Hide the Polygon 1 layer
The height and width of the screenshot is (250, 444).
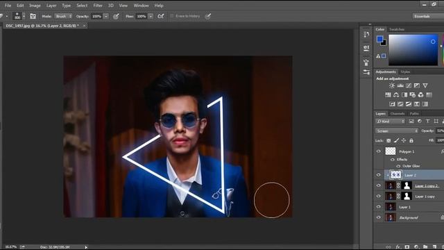[x=379, y=151]
